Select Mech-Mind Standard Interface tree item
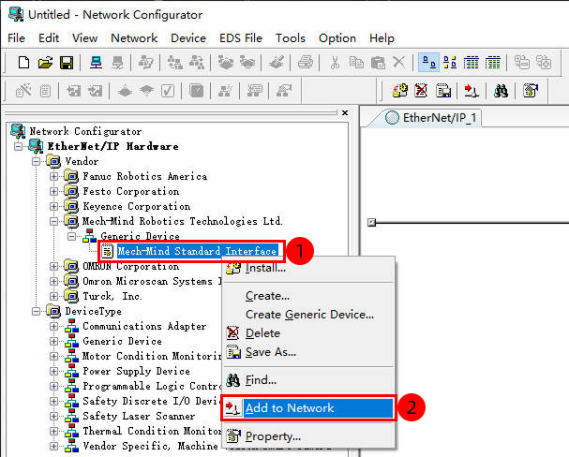The height and width of the screenshot is (457, 569). pos(197,251)
